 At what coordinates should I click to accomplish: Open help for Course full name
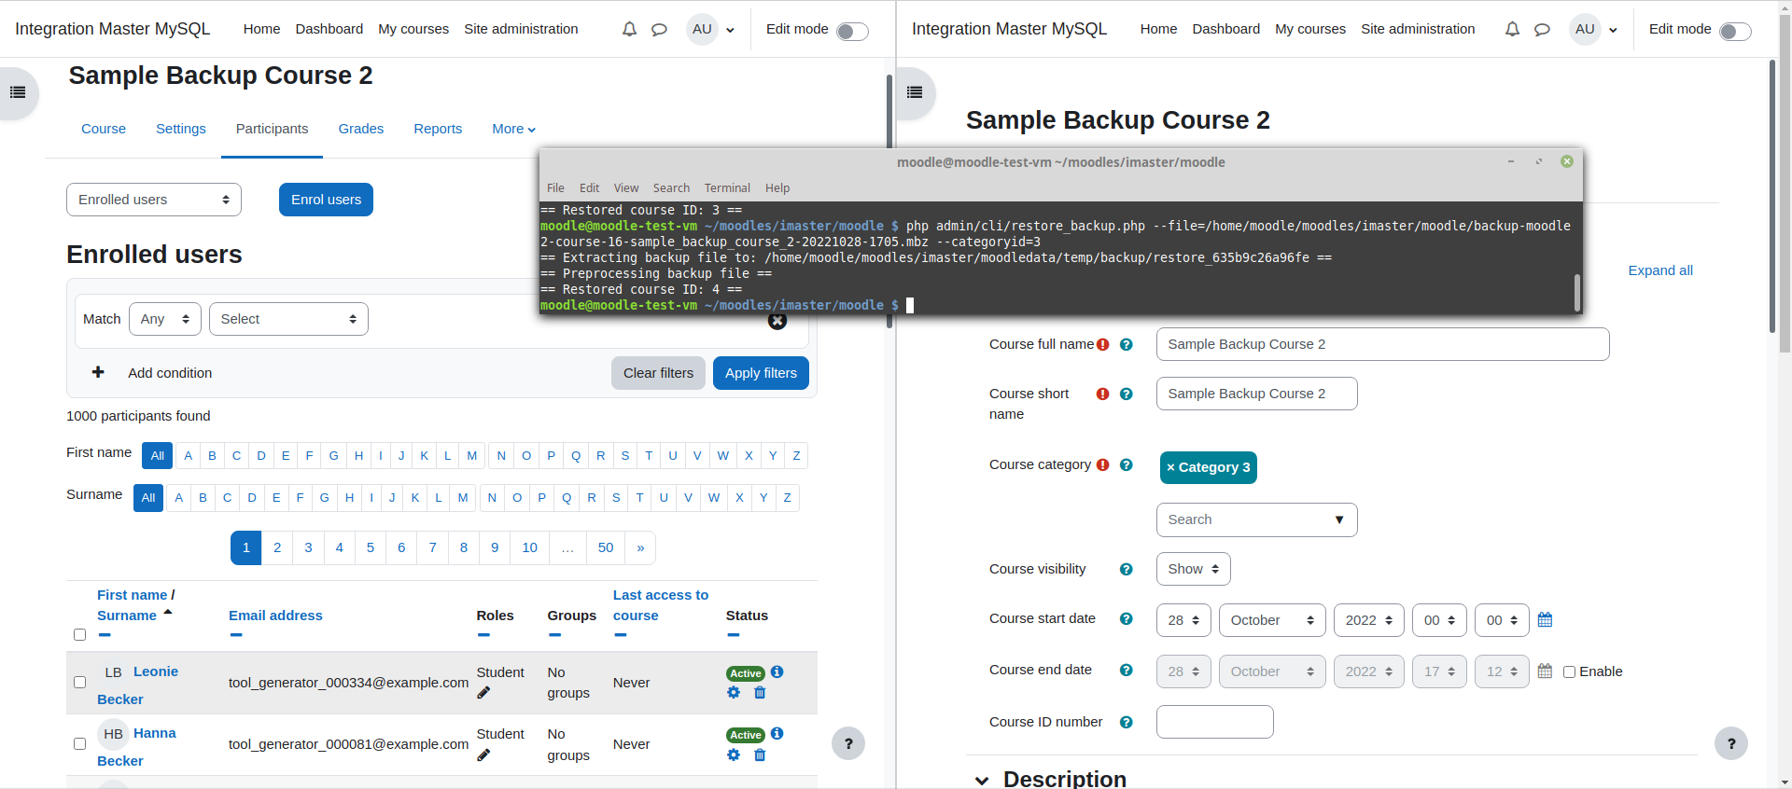pyautogui.click(x=1127, y=344)
